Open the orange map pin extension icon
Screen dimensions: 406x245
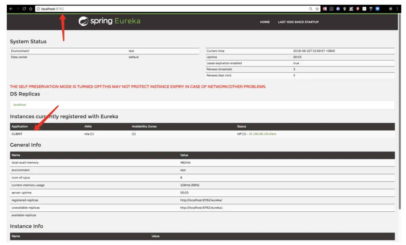(x=357, y=9)
